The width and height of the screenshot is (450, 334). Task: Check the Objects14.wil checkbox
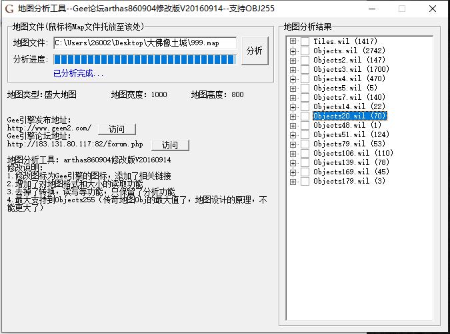[305, 107]
